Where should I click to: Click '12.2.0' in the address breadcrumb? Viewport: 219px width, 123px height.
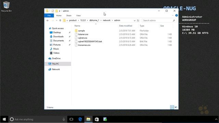[83, 20]
